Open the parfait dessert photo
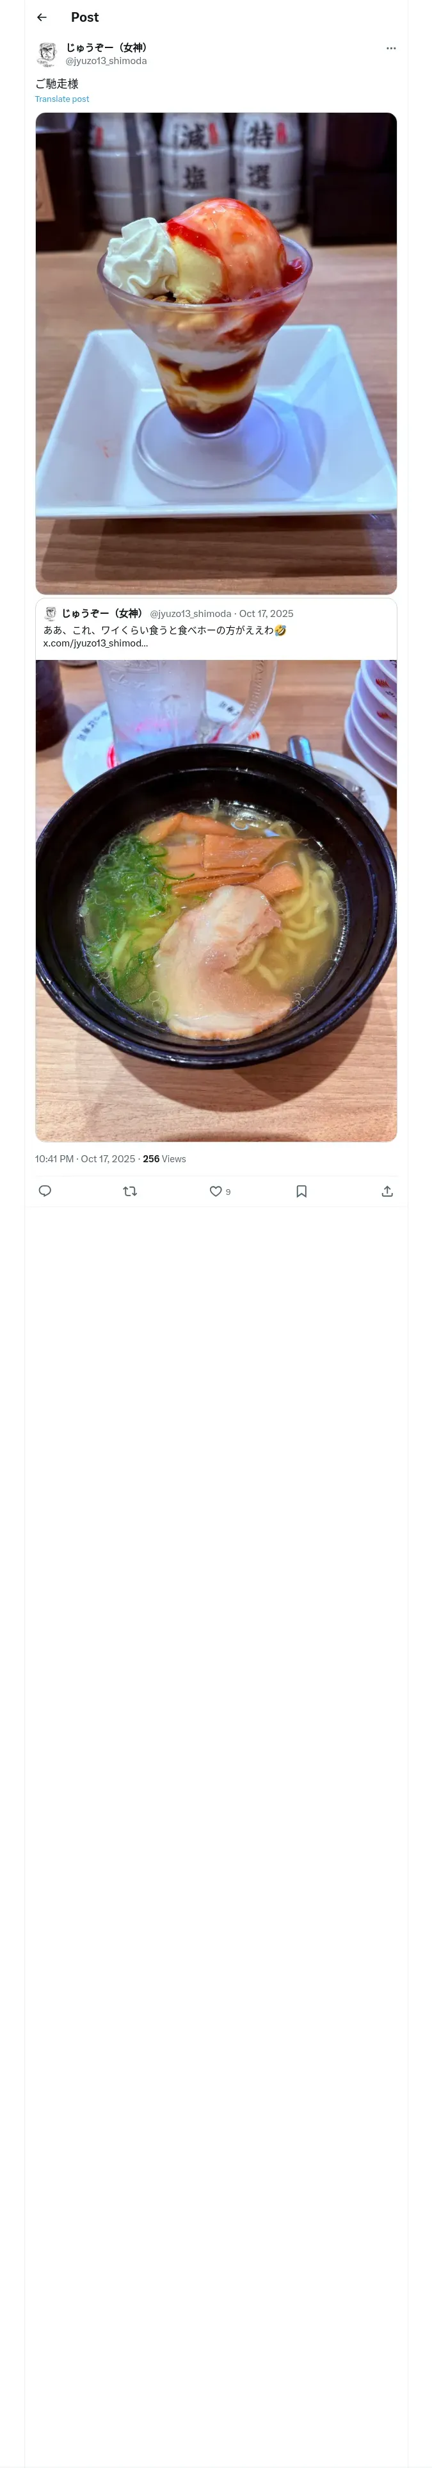The image size is (432, 2468). click(x=216, y=352)
